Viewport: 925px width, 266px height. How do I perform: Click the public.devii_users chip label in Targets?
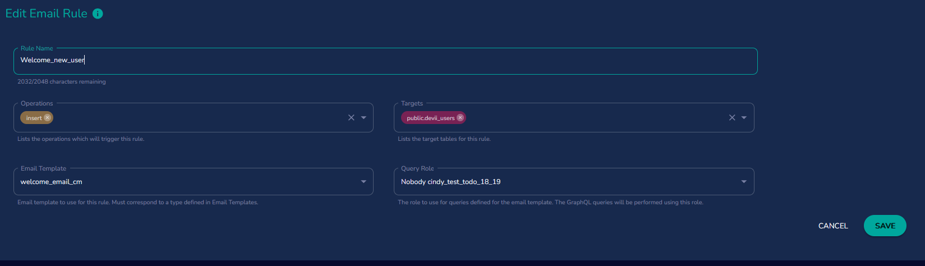pos(430,118)
